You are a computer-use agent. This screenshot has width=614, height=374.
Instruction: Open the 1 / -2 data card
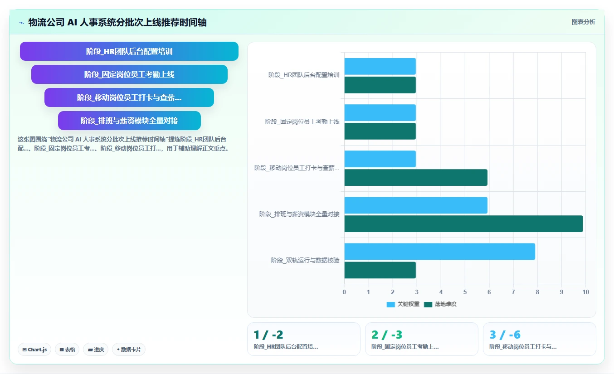coord(304,339)
